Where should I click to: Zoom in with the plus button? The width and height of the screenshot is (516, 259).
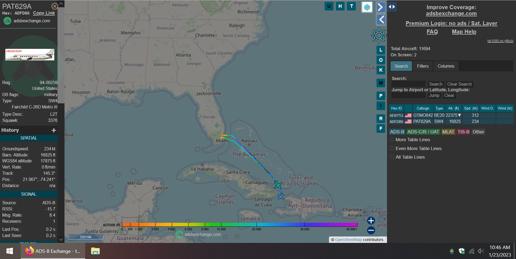[371, 221]
